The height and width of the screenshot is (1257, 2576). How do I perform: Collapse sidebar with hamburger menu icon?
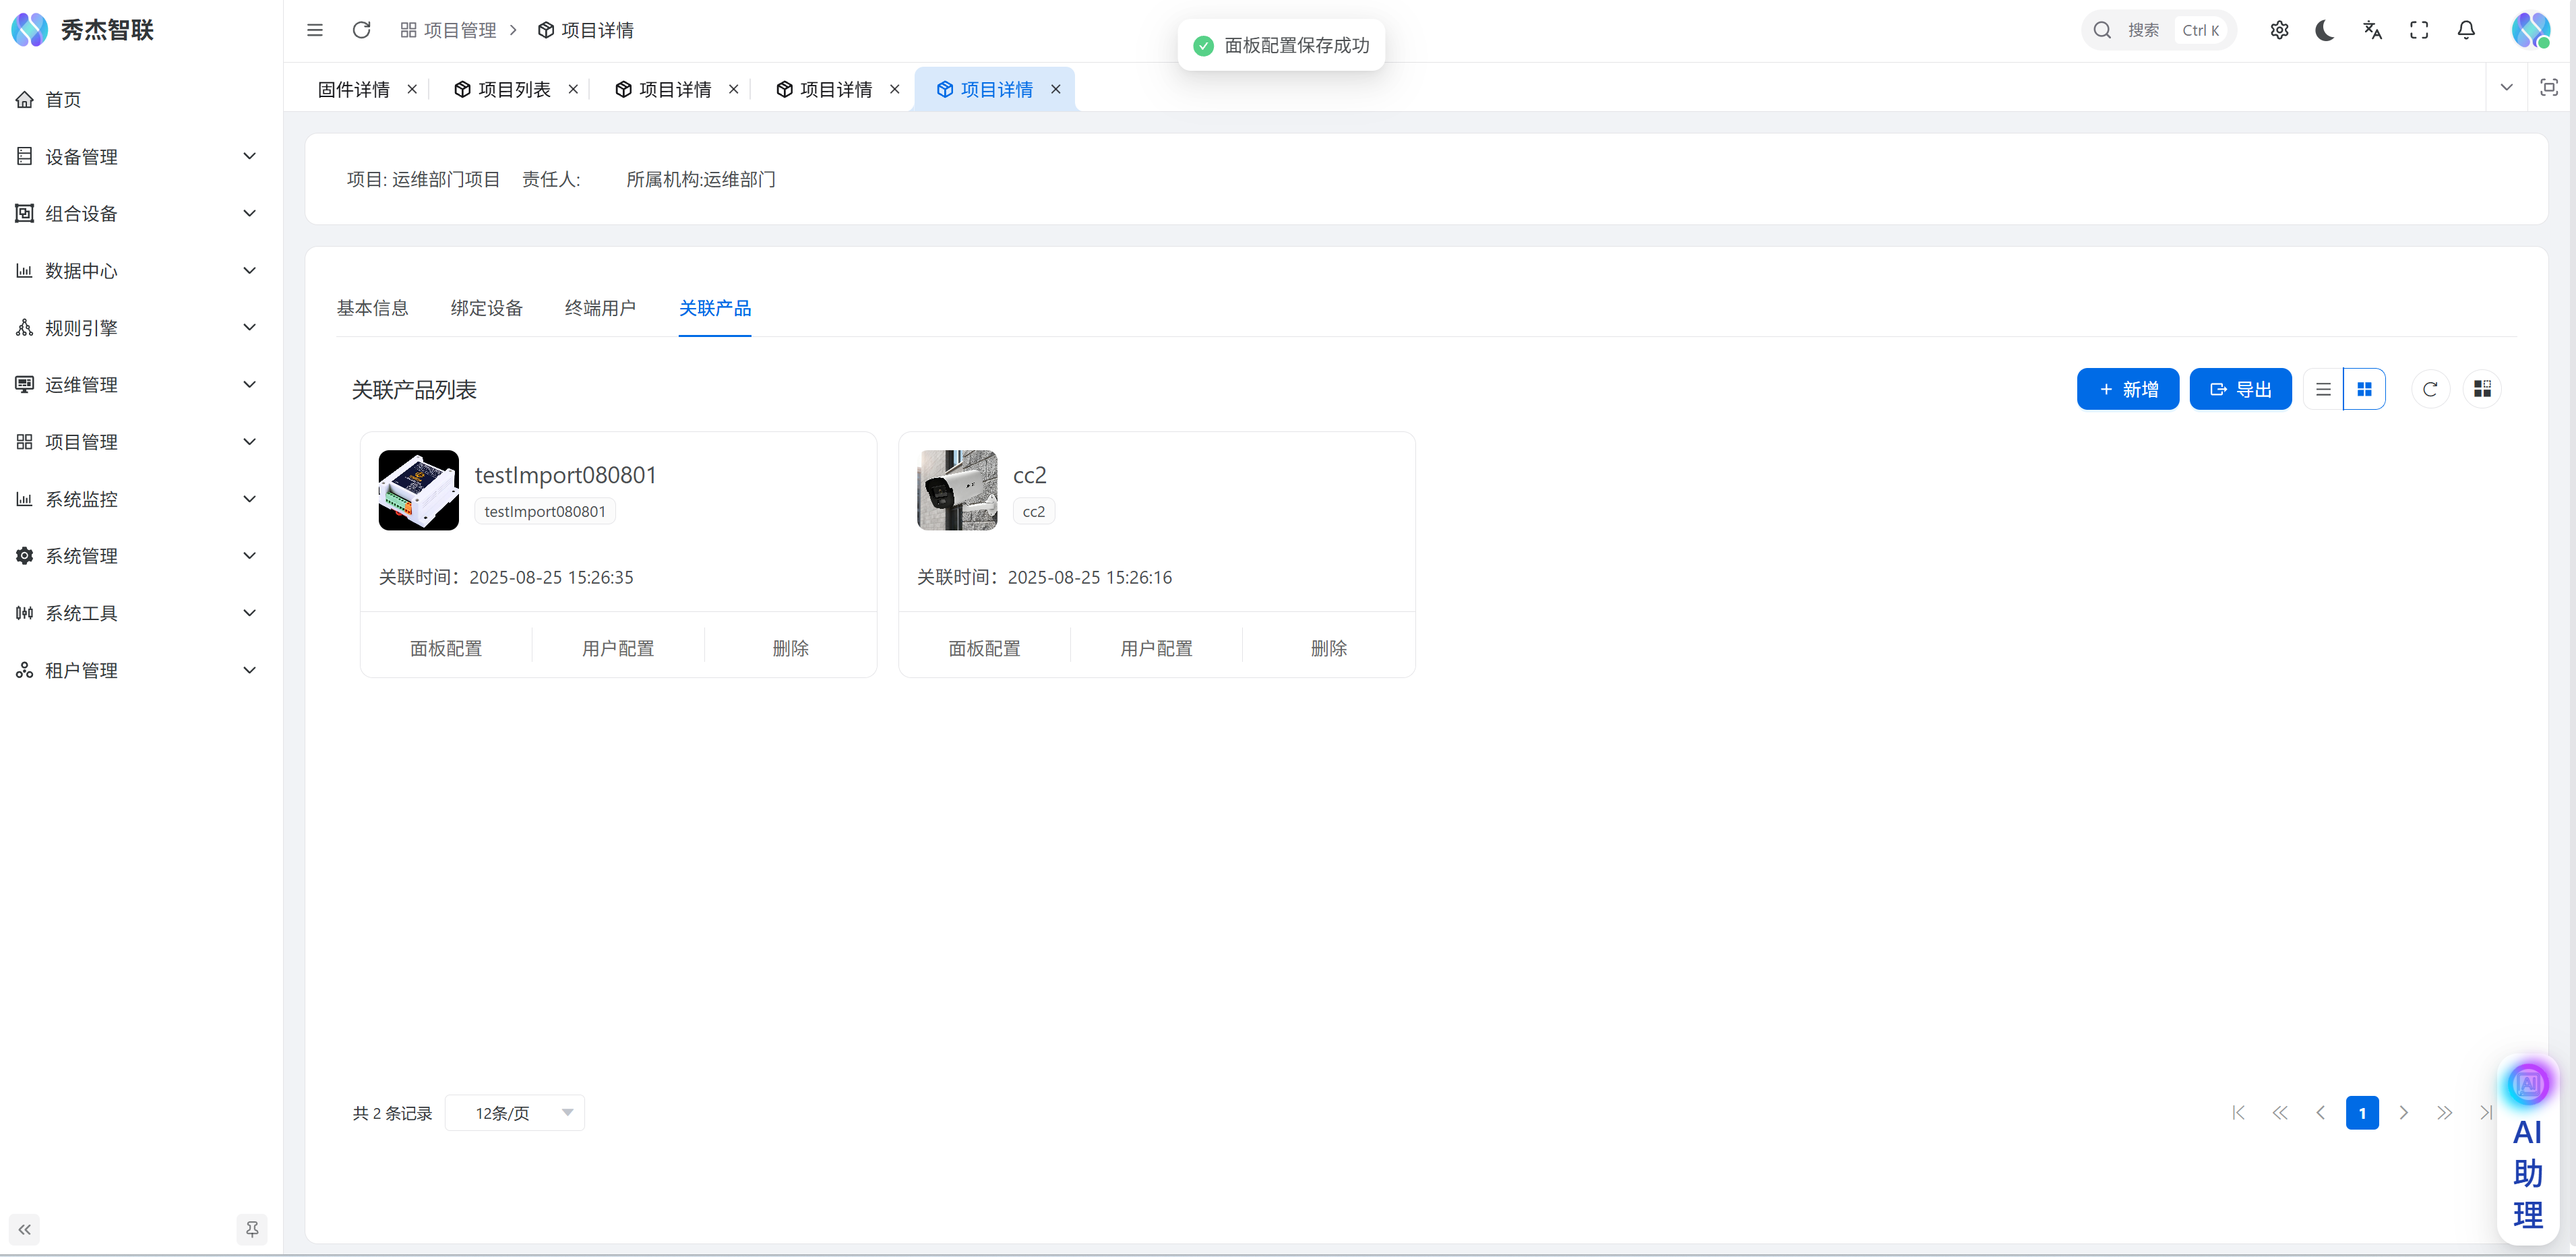tap(314, 30)
